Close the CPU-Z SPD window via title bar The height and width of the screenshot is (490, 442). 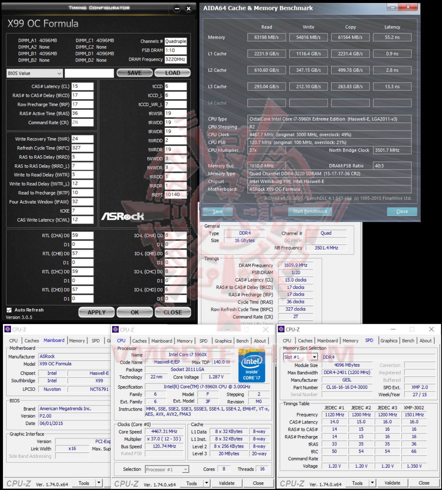coord(431,329)
